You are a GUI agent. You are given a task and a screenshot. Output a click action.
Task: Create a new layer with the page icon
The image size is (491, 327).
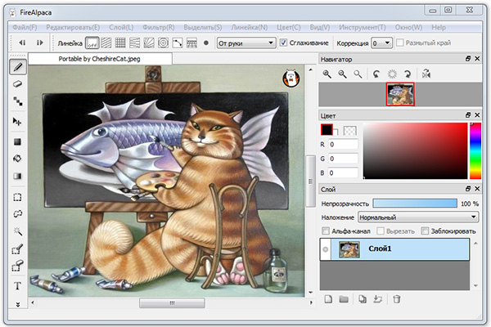tap(327, 300)
